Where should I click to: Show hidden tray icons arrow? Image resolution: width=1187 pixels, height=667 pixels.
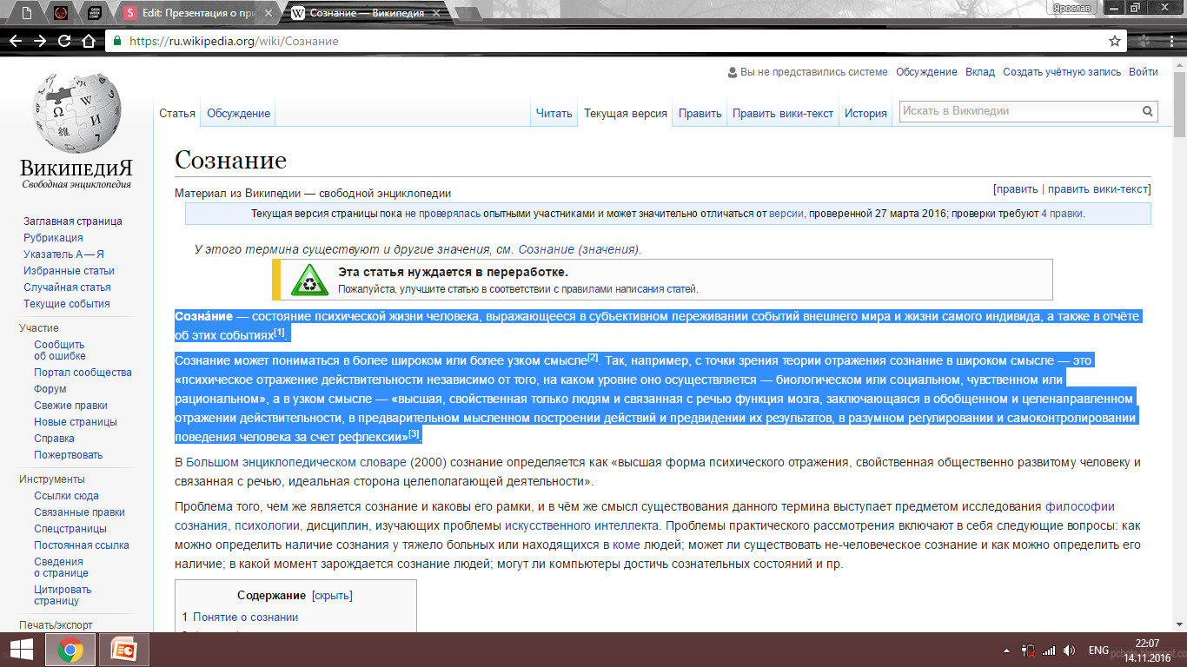tap(1006, 650)
